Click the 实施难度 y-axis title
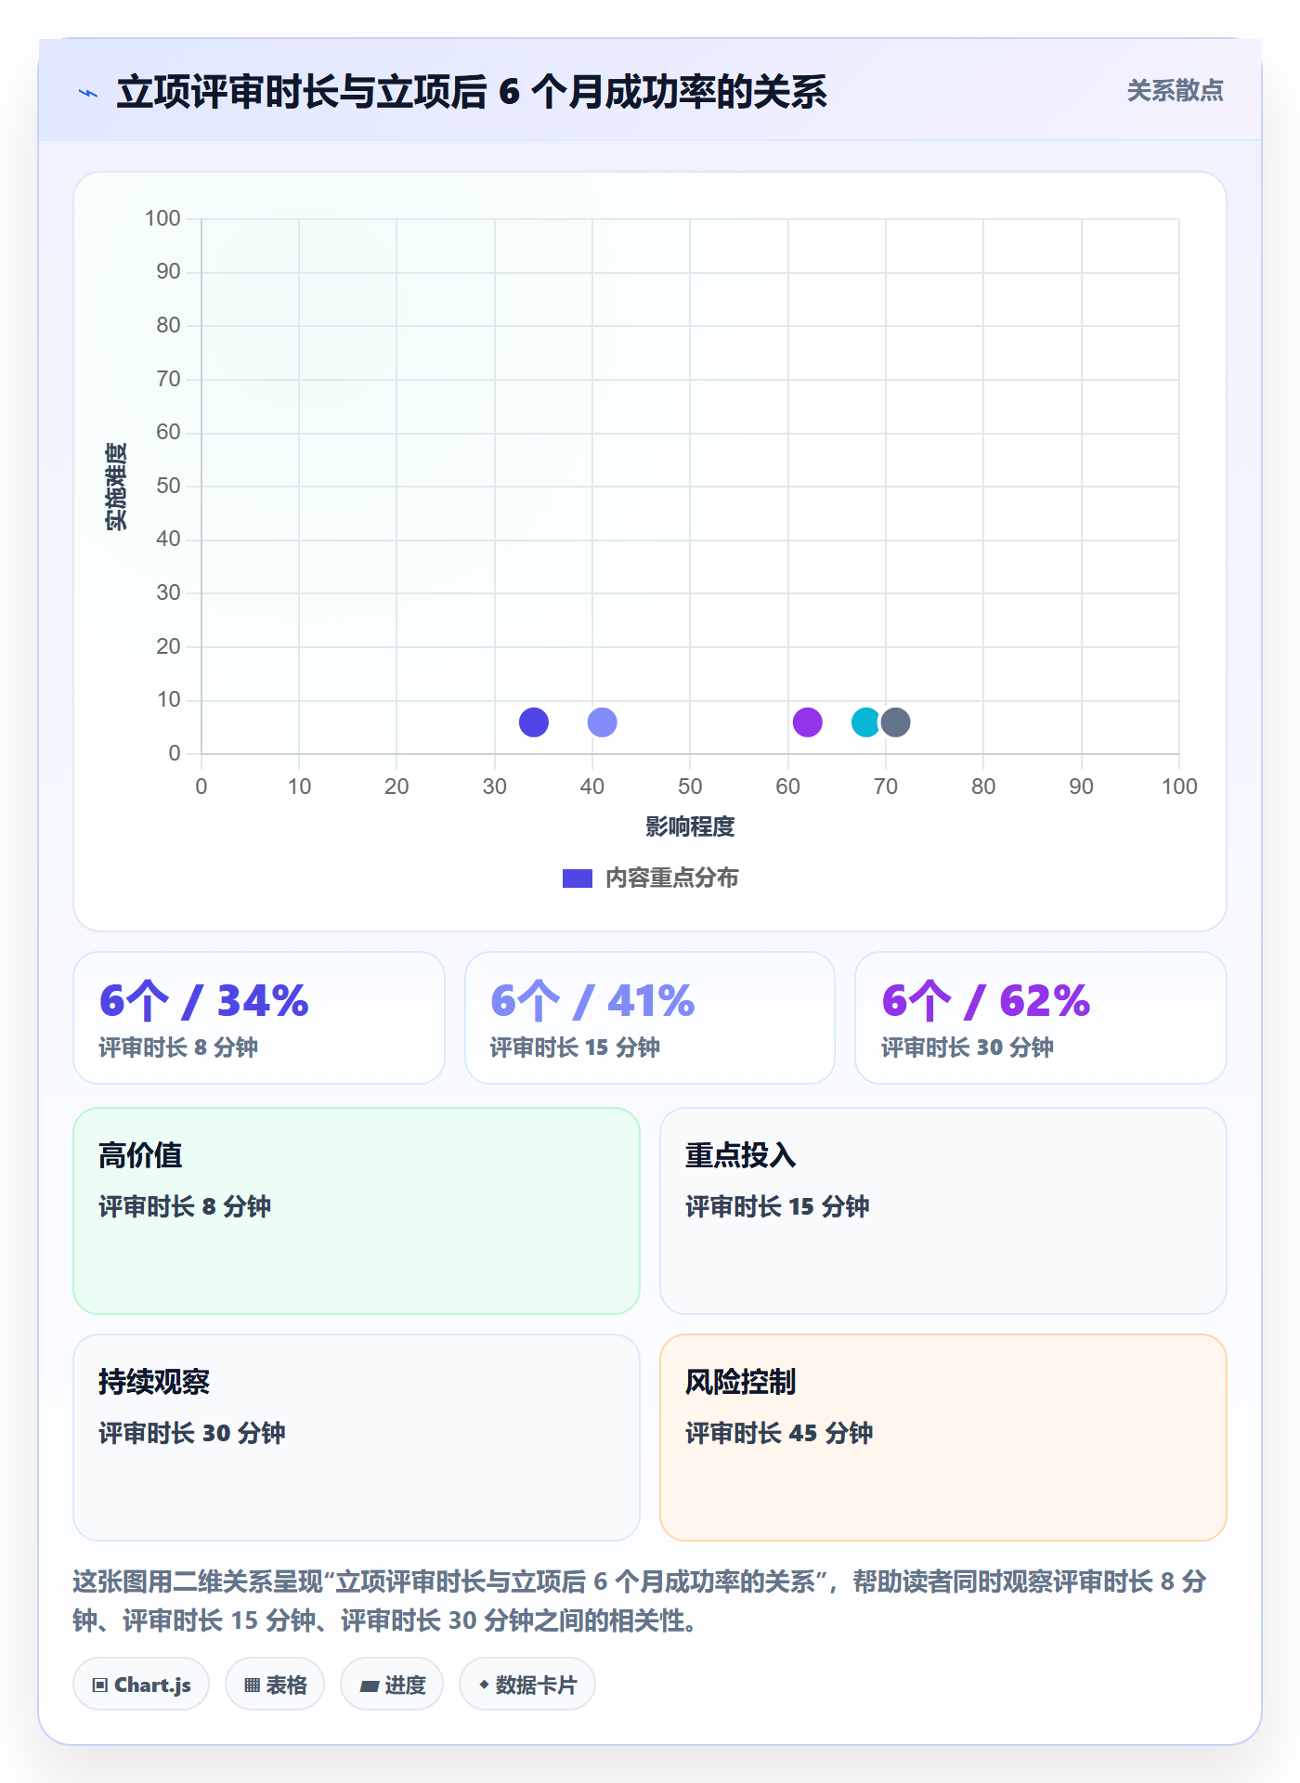The width and height of the screenshot is (1300, 1783). [116, 487]
